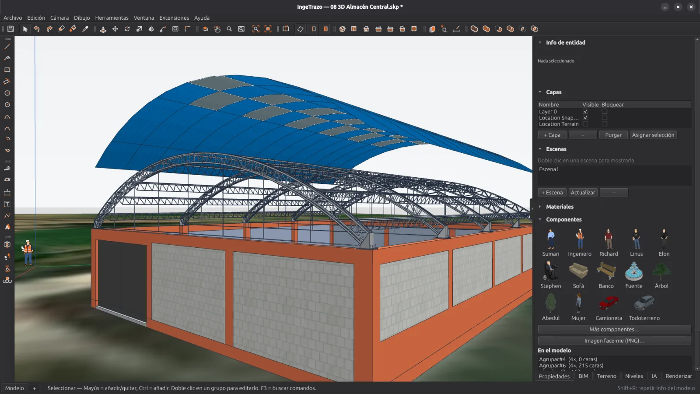The image size is (700, 394).
Task: Click the Zoom Extents icon
Action: 256,29
